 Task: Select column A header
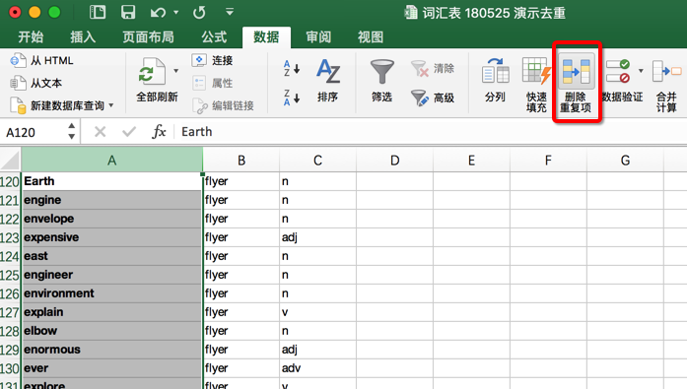point(112,161)
